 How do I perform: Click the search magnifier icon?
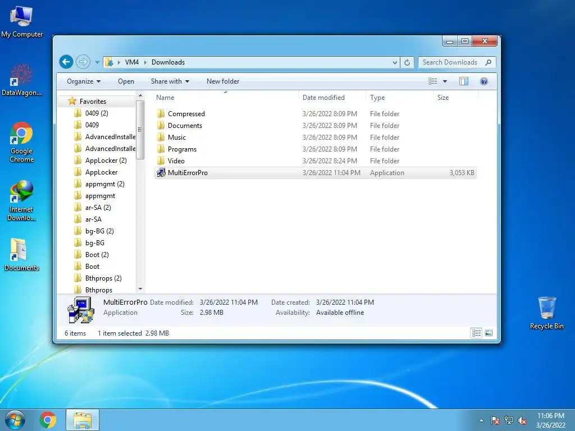pos(488,62)
